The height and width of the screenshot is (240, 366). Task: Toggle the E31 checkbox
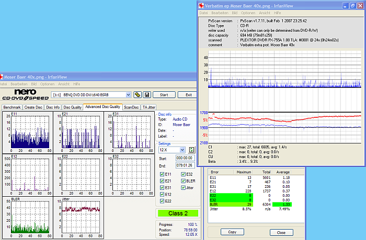click(162, 188)
